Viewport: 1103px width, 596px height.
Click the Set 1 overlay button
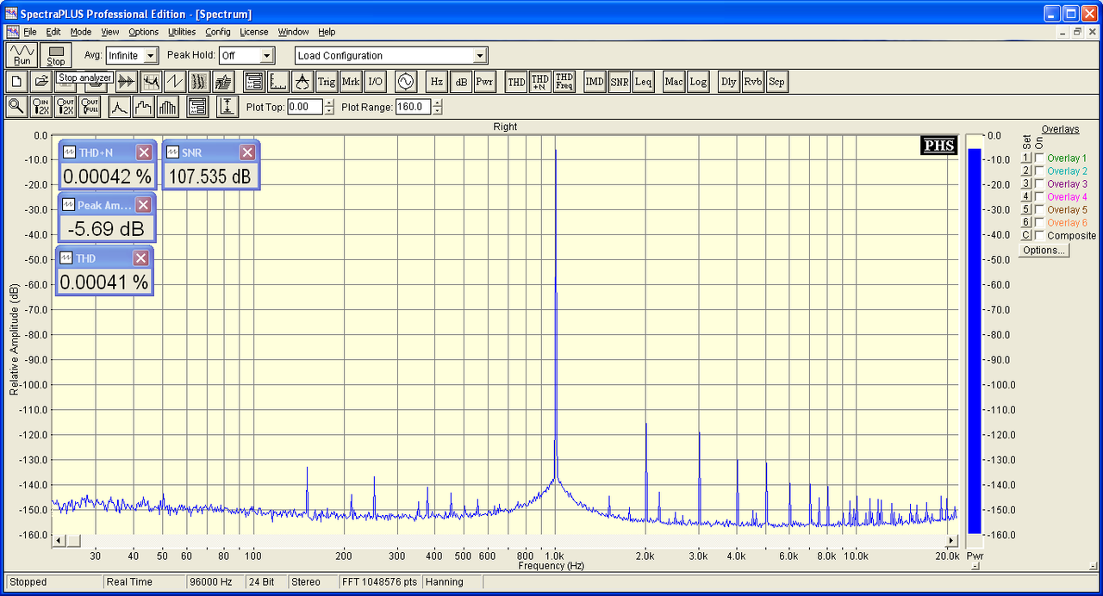click(x=1026, y=158)
